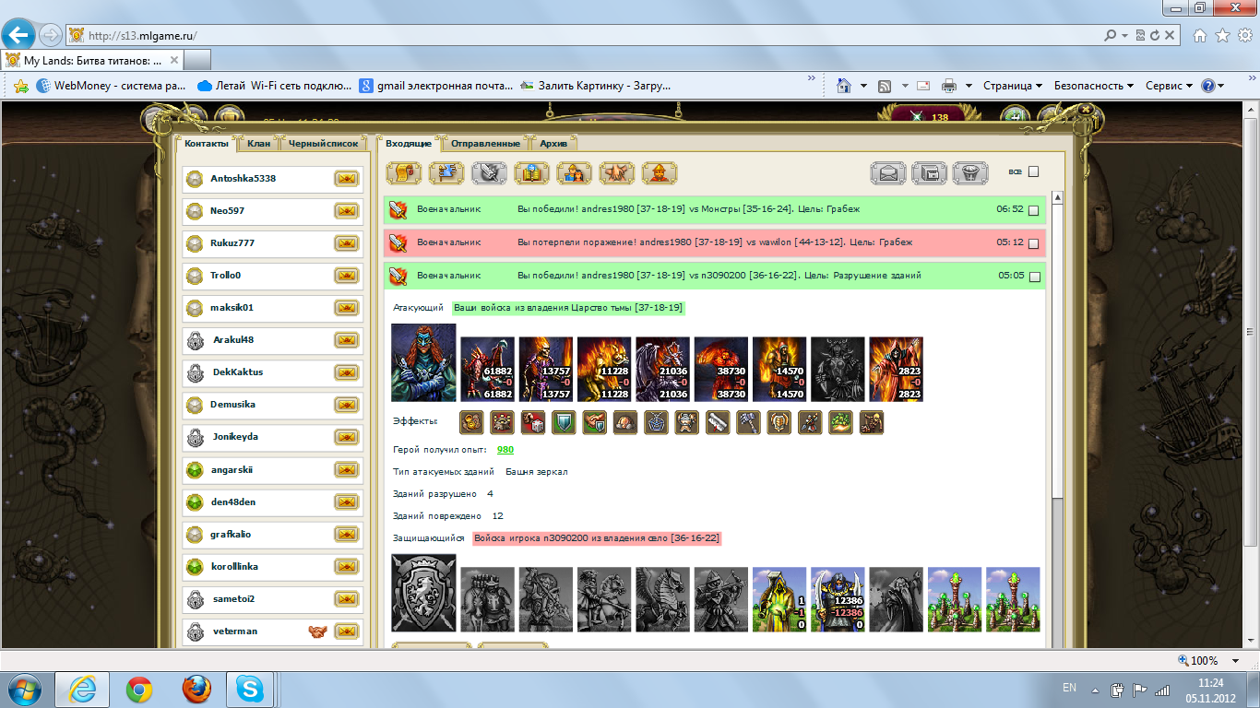
Task: Open the book filter icon in inbox
Action: click(532, 172)
